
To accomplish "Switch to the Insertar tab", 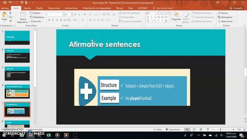I will tap(27, 8).
